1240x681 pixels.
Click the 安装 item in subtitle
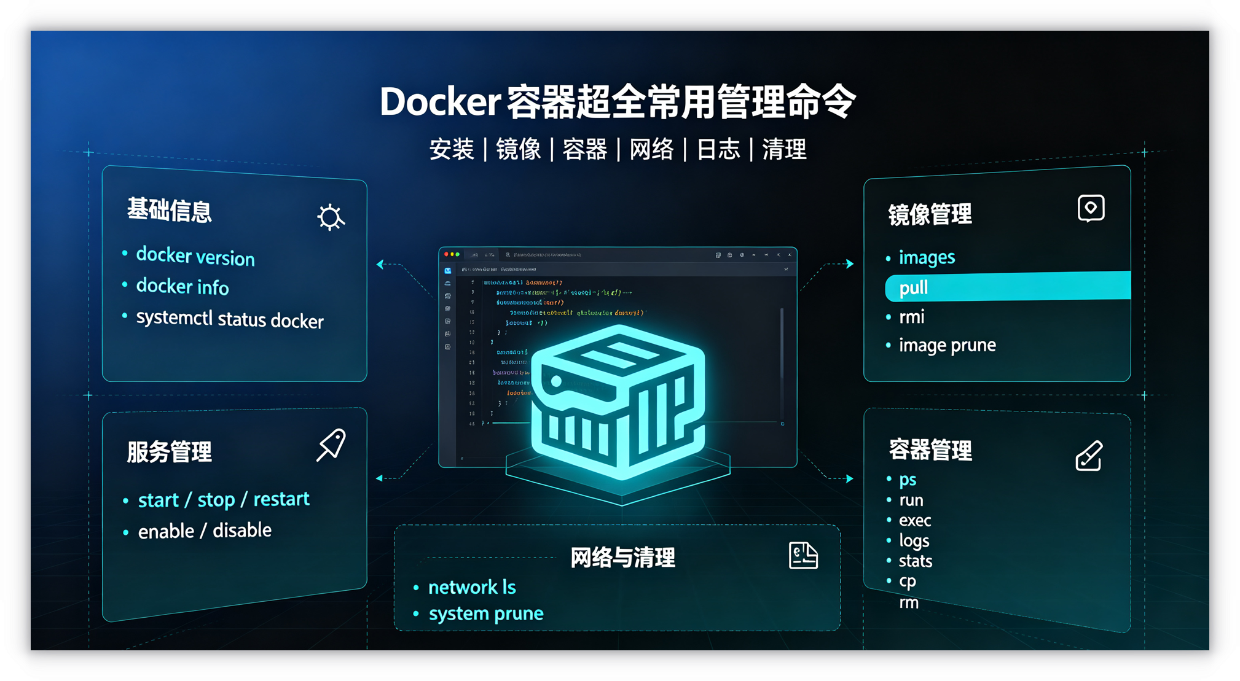[452, 149]
